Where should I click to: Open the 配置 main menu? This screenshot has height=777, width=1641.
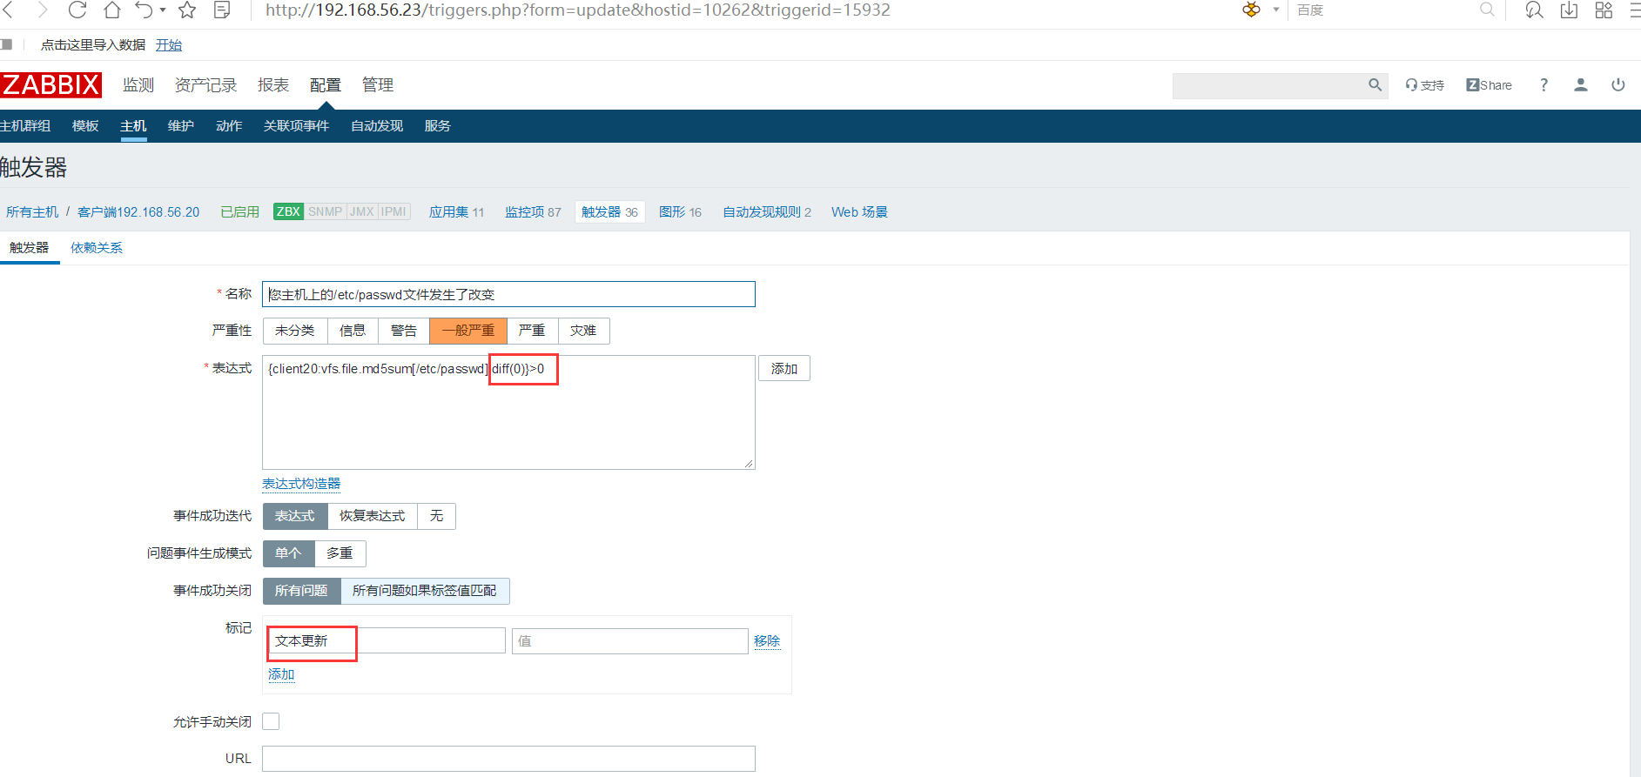point(326,85)
